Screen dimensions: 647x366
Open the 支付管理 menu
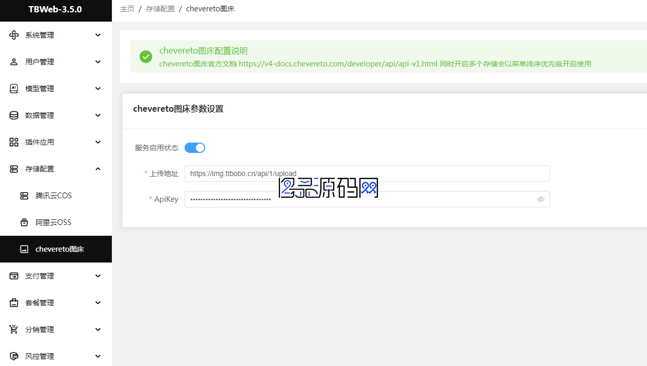(x=56, y=276)
